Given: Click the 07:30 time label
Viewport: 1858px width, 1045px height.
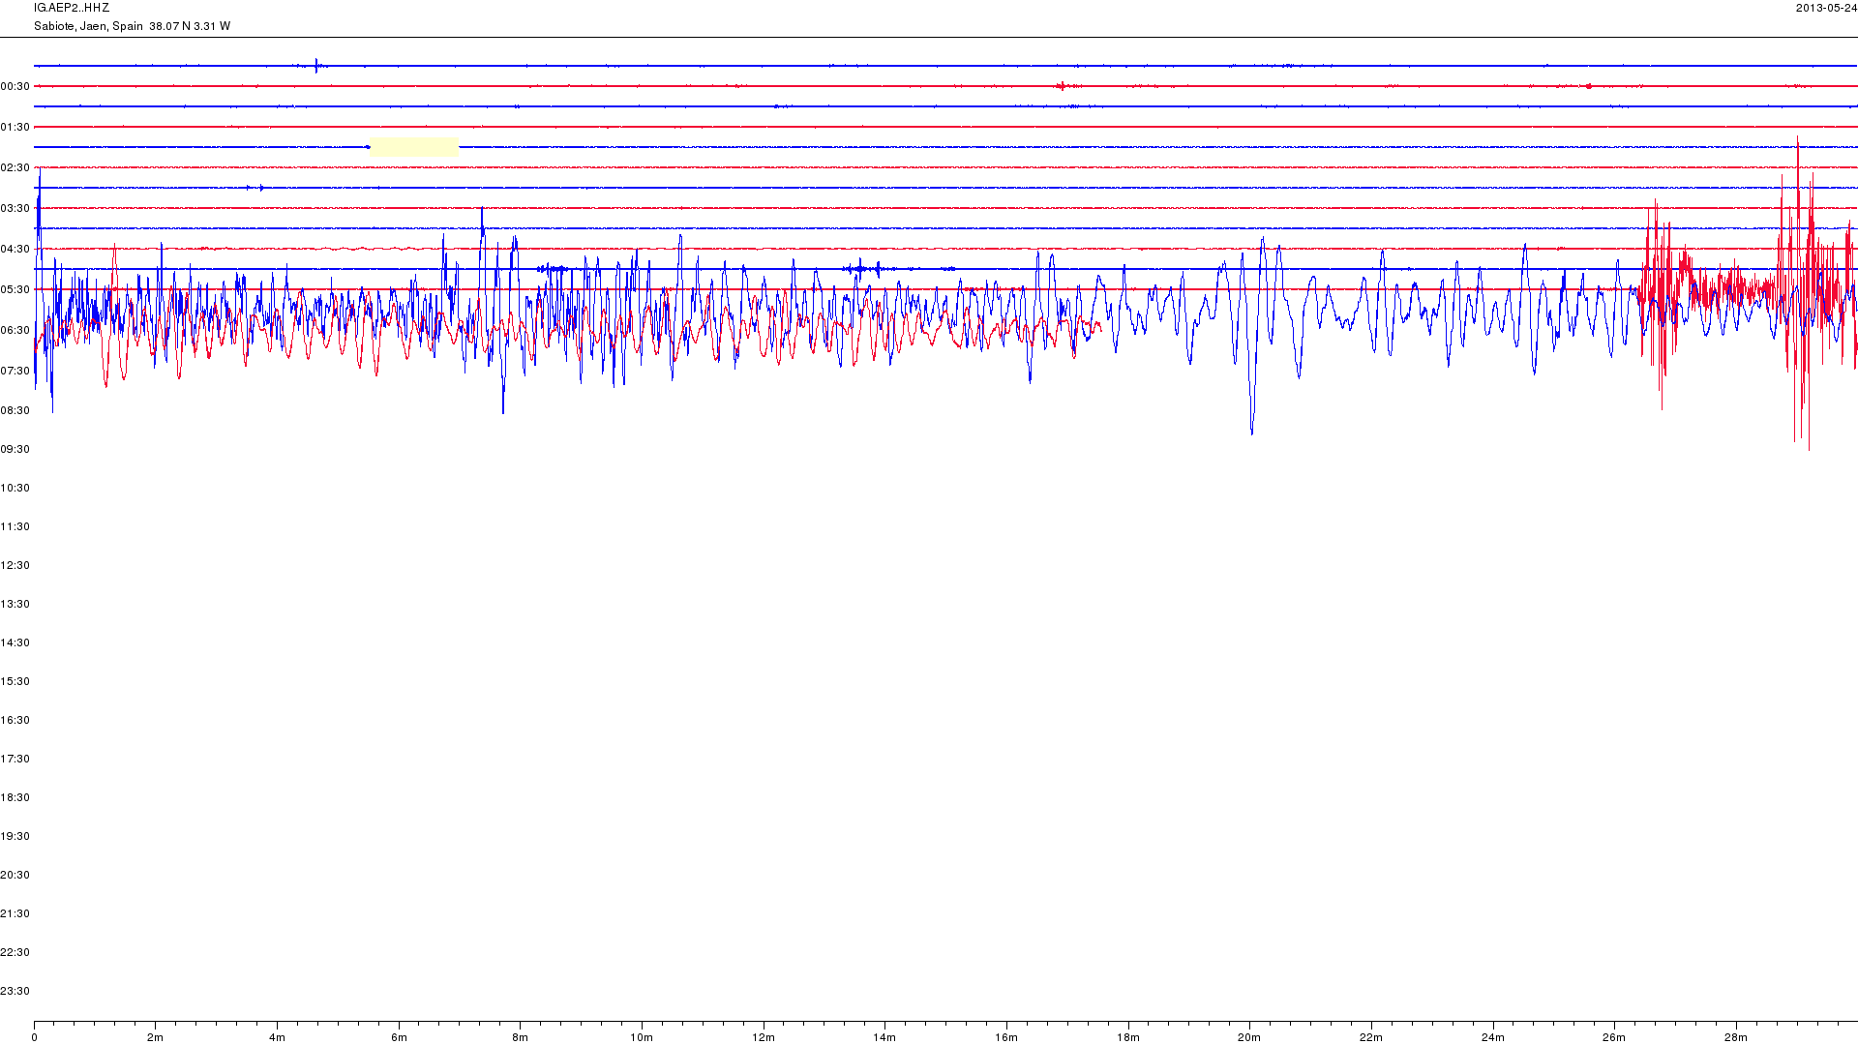Looking at the screenshot, I should [15, 372].
